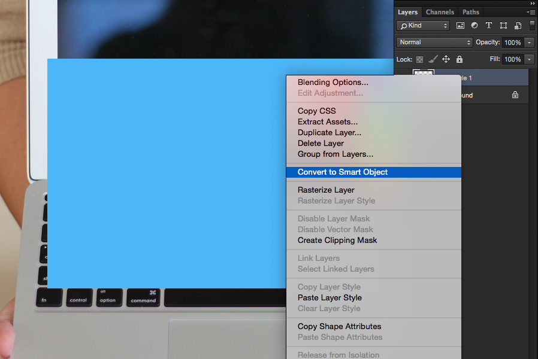Image resolution: width=538 pixels, height=359 pixels.
Task: Open the Normal blend mode dropdown
Action: [434, 42]
